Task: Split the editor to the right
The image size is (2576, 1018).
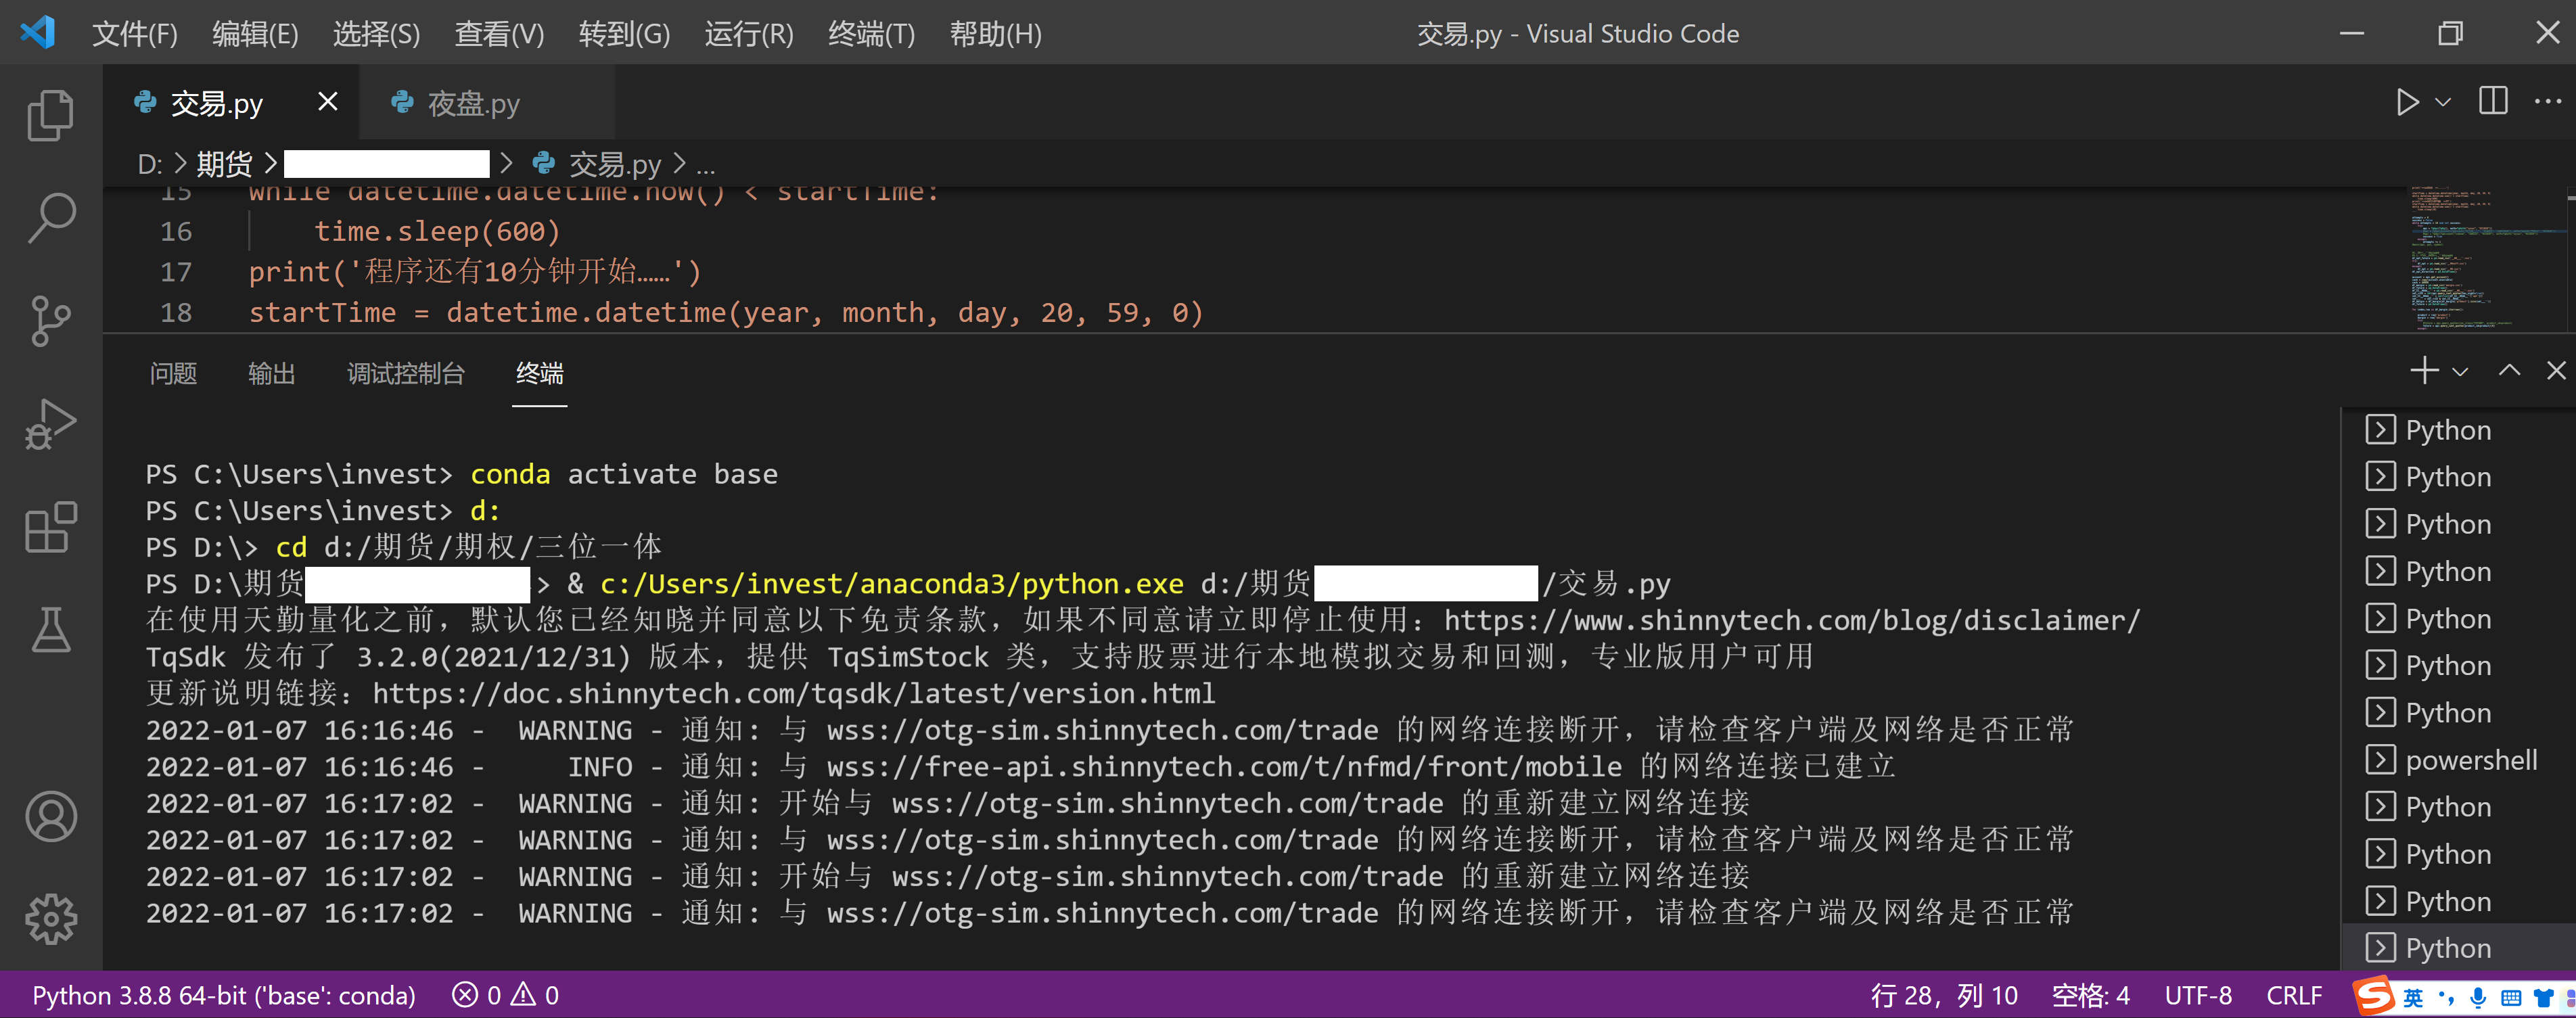Action: 2493,101
